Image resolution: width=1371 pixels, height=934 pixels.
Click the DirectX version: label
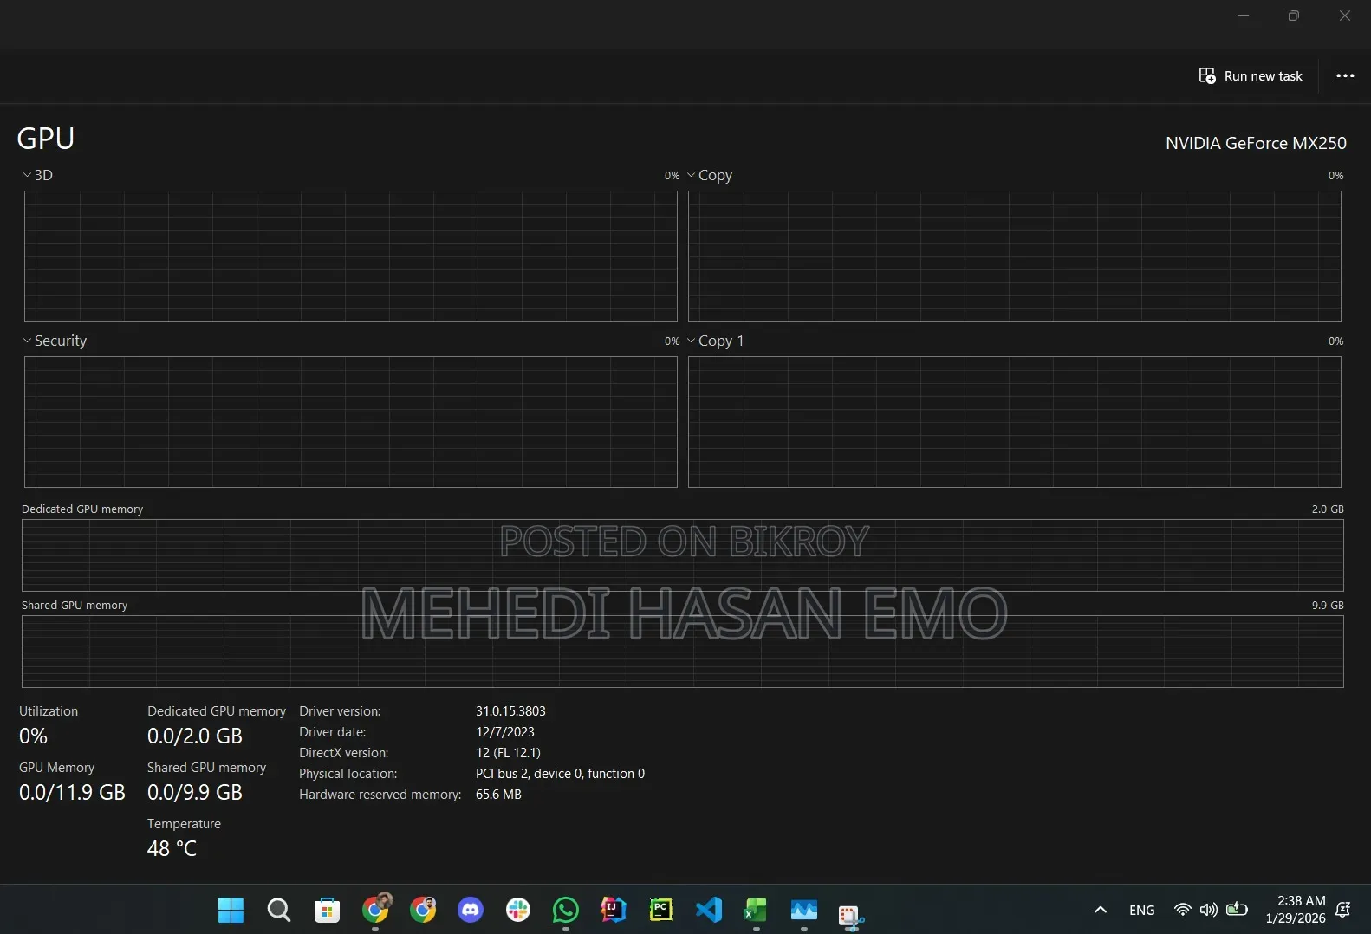click(344, 753)
